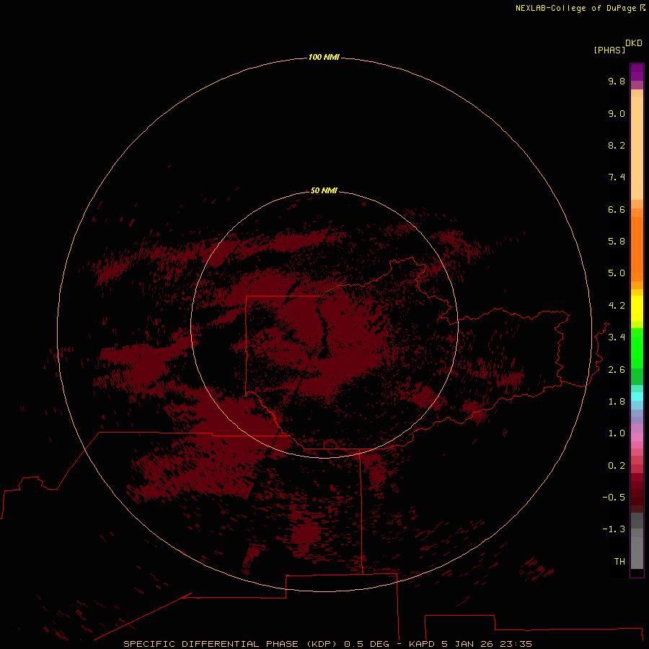The height and width of the screenshot is (649, 649).
Task: Click the 50 NMI range ring label
Action: click(324, 190)
